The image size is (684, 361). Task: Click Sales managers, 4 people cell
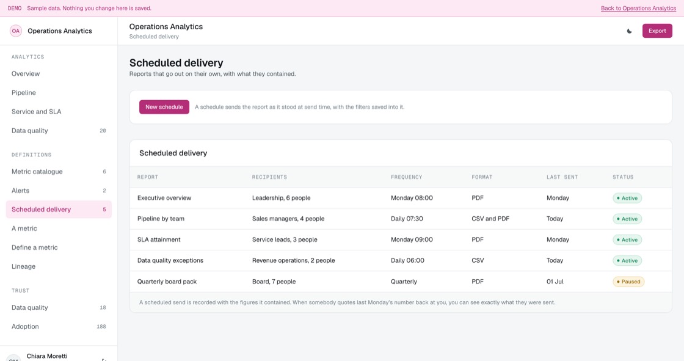click(288, 219)
